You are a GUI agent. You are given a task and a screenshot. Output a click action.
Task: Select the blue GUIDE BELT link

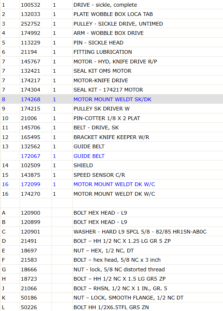89,156
